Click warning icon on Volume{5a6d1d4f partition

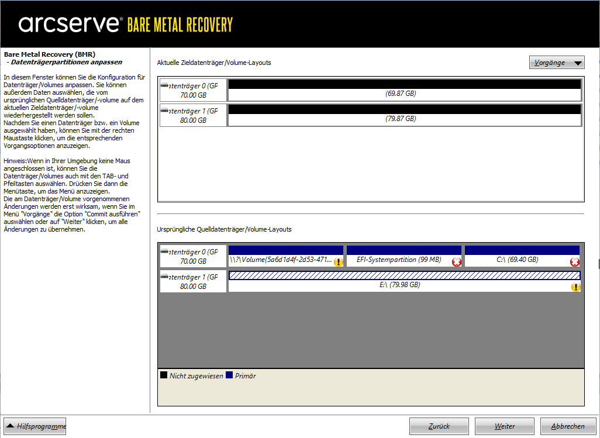[x=338, y=262]
